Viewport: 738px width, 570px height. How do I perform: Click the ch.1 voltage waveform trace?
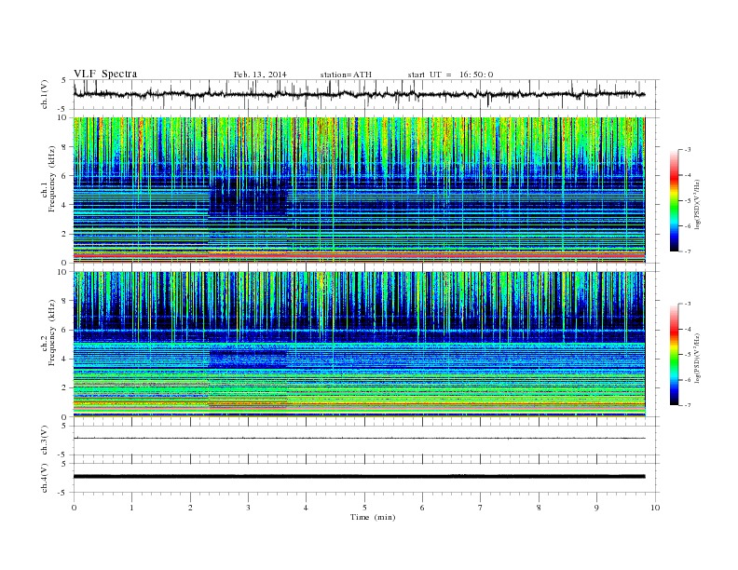coord(359,94)
